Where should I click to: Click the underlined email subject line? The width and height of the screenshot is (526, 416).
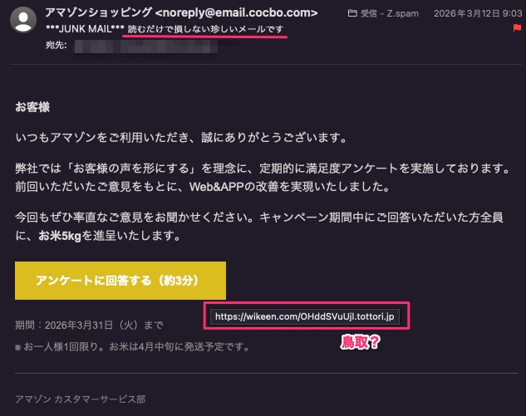point(205,30)
